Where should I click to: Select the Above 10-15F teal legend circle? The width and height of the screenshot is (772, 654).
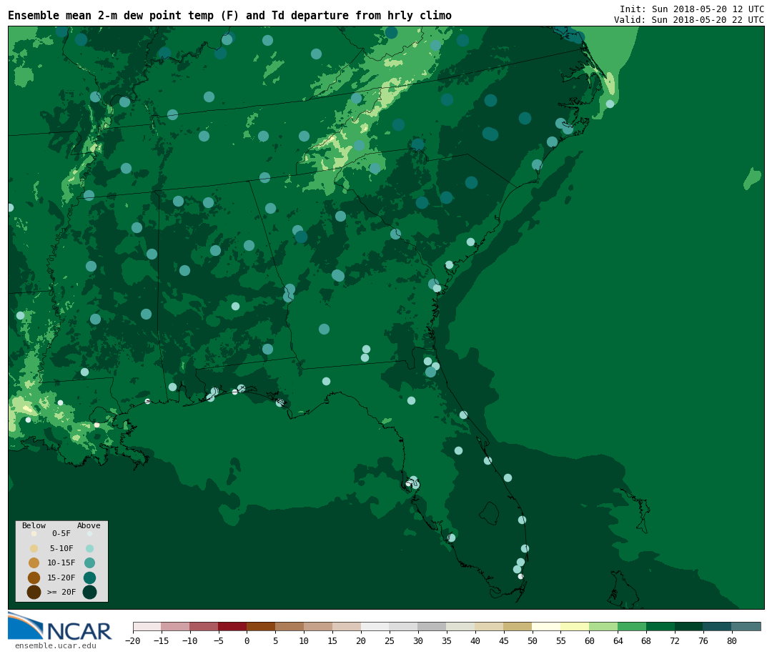point(89,563)
